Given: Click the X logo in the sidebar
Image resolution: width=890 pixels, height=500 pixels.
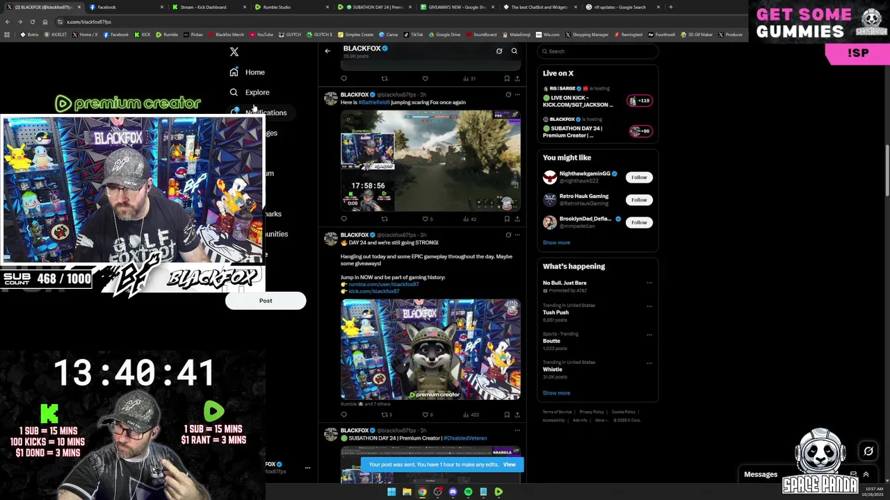Looking at the screenshot, I should (234, 51).
